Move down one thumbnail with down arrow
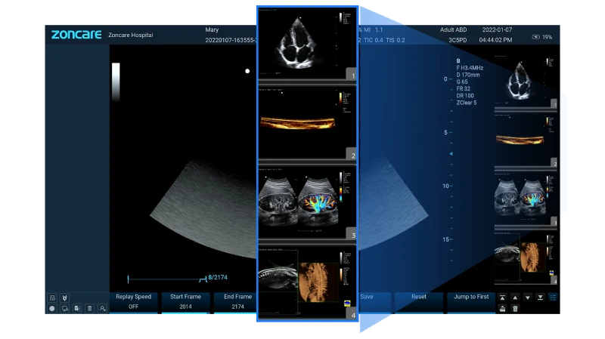This screenshot has width=605, height=339. (527, 297)
